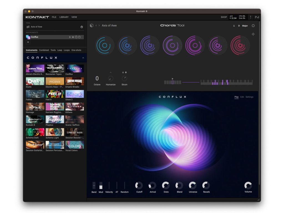Click the Bend wheel slider
Image resolution: width=284 pixels, height=213 pixels.
point(94,186)
